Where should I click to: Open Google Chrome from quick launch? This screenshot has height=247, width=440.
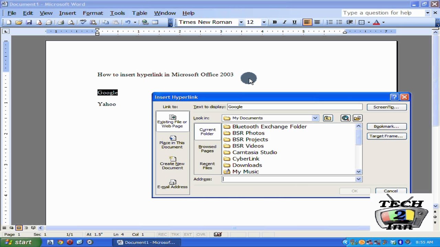60,242
